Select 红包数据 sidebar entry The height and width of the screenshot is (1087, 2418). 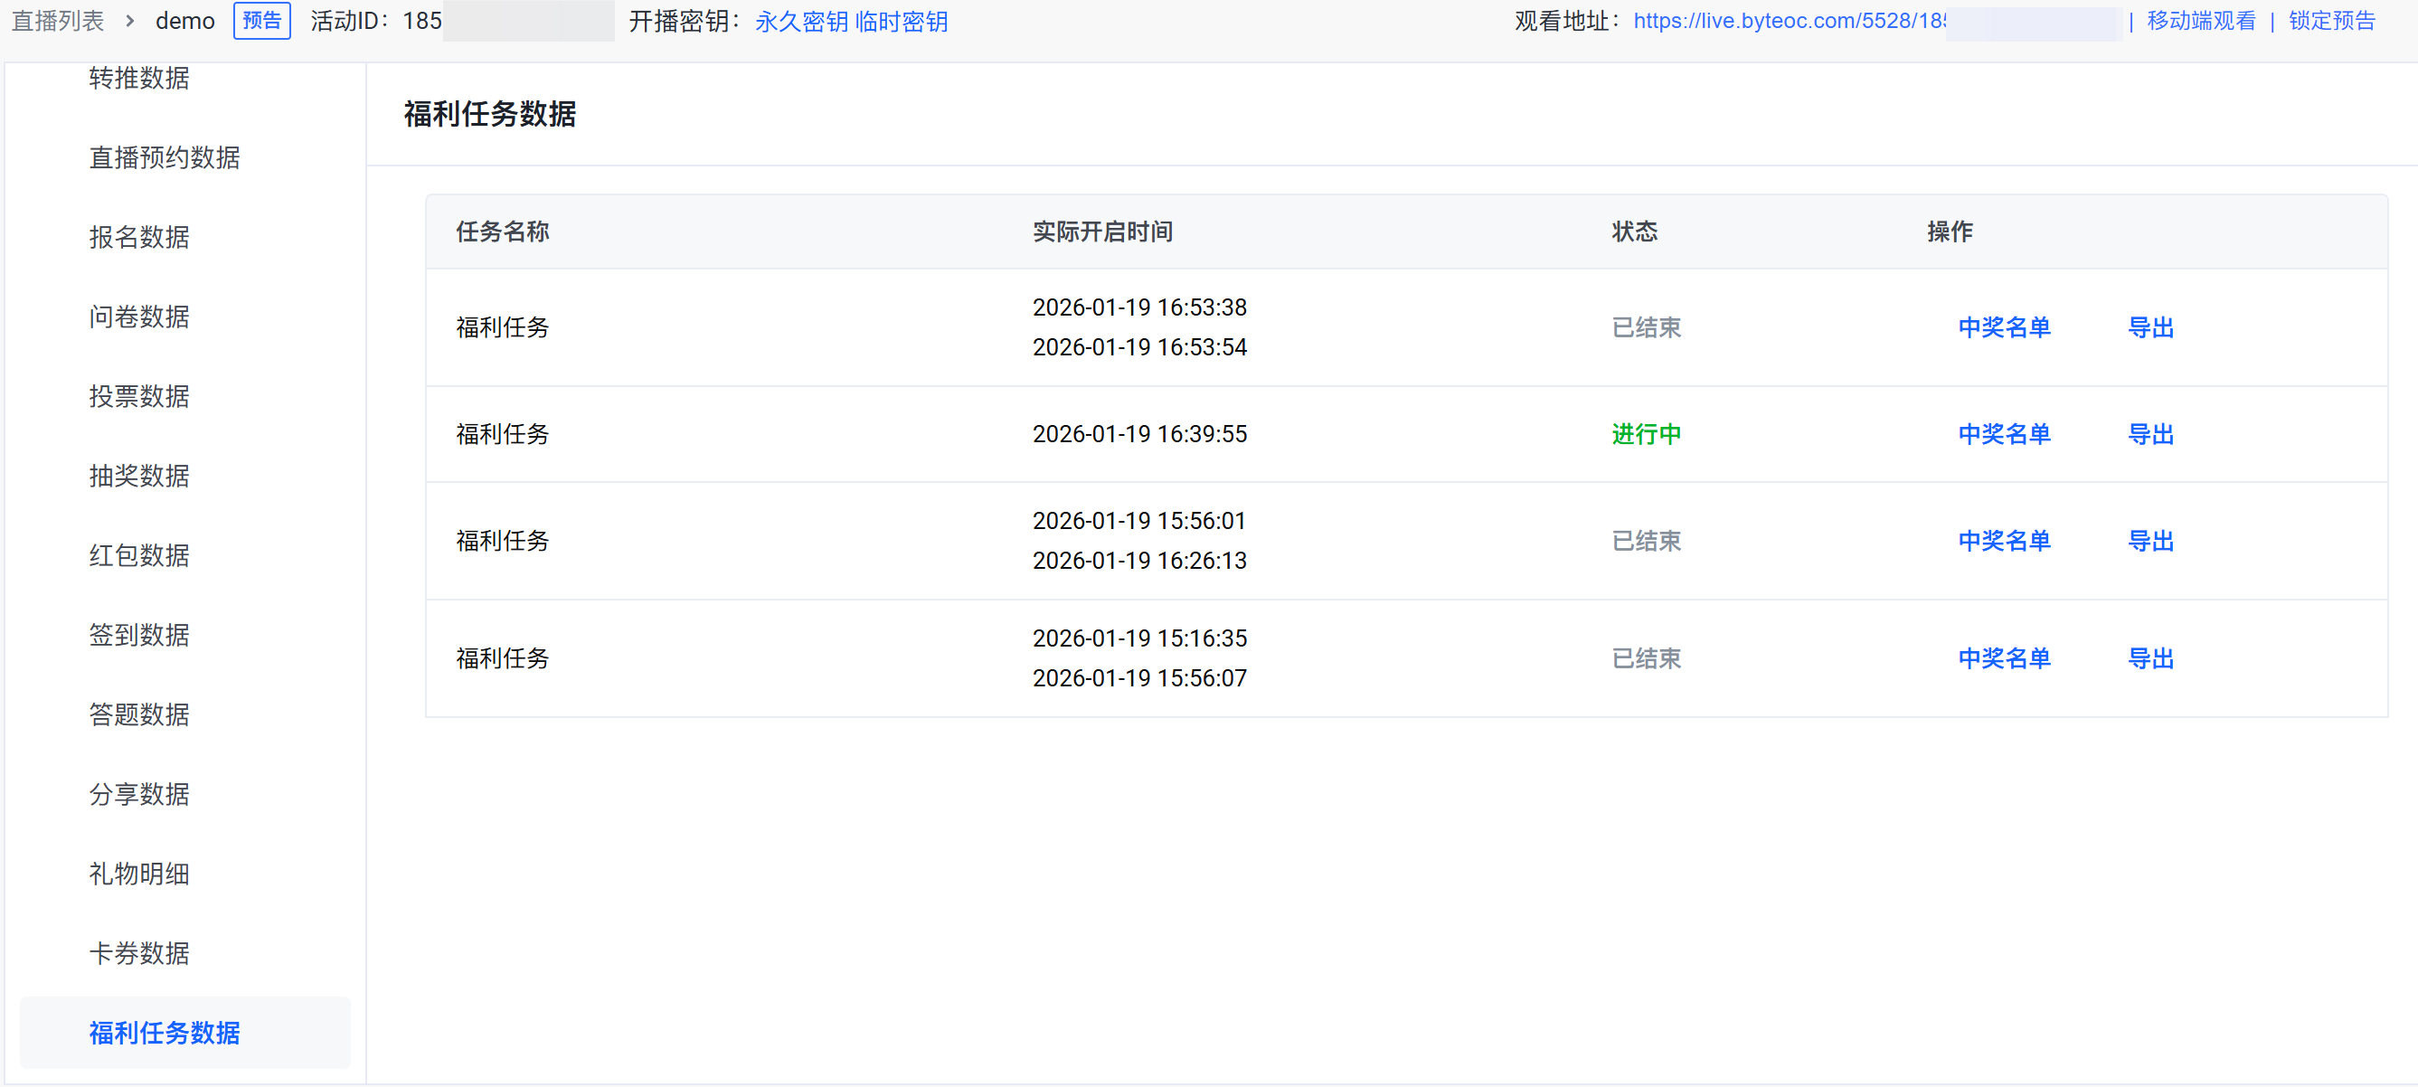139,555
